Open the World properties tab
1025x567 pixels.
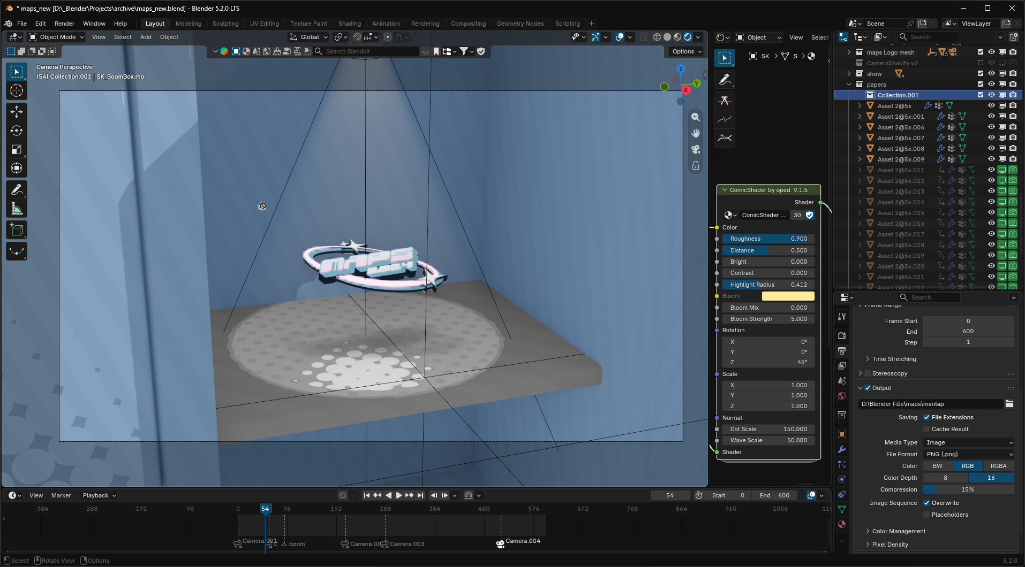[x=842, y=396]
